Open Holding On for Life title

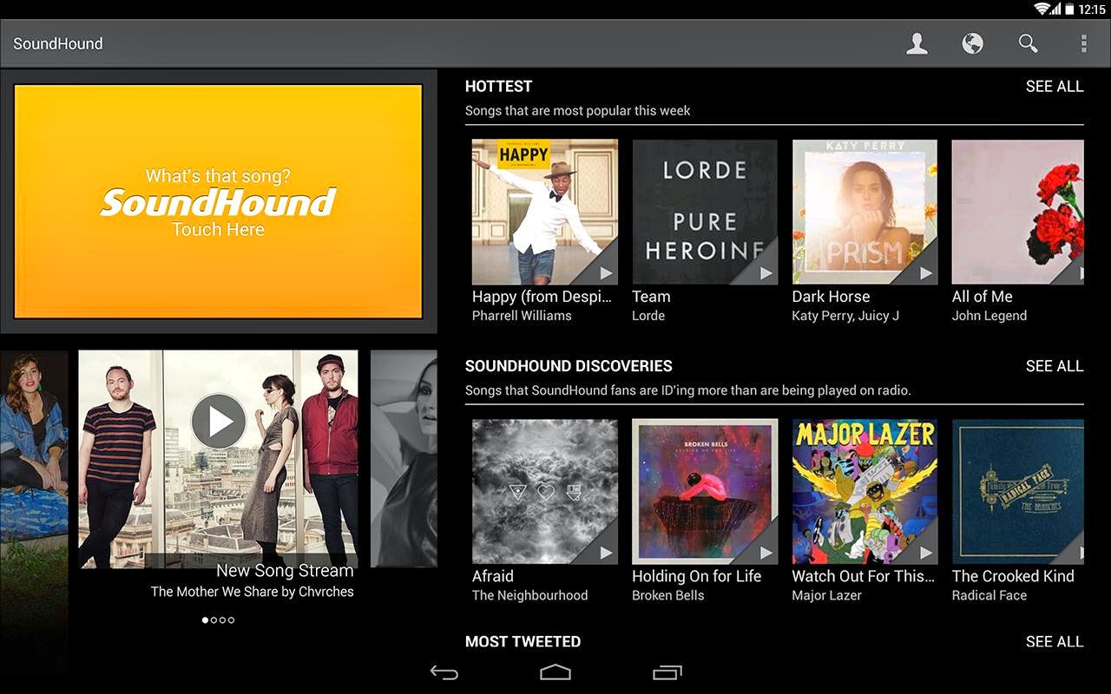(x=696, y=575)
